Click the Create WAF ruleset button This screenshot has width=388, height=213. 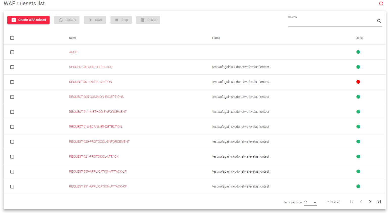point(28,20)
